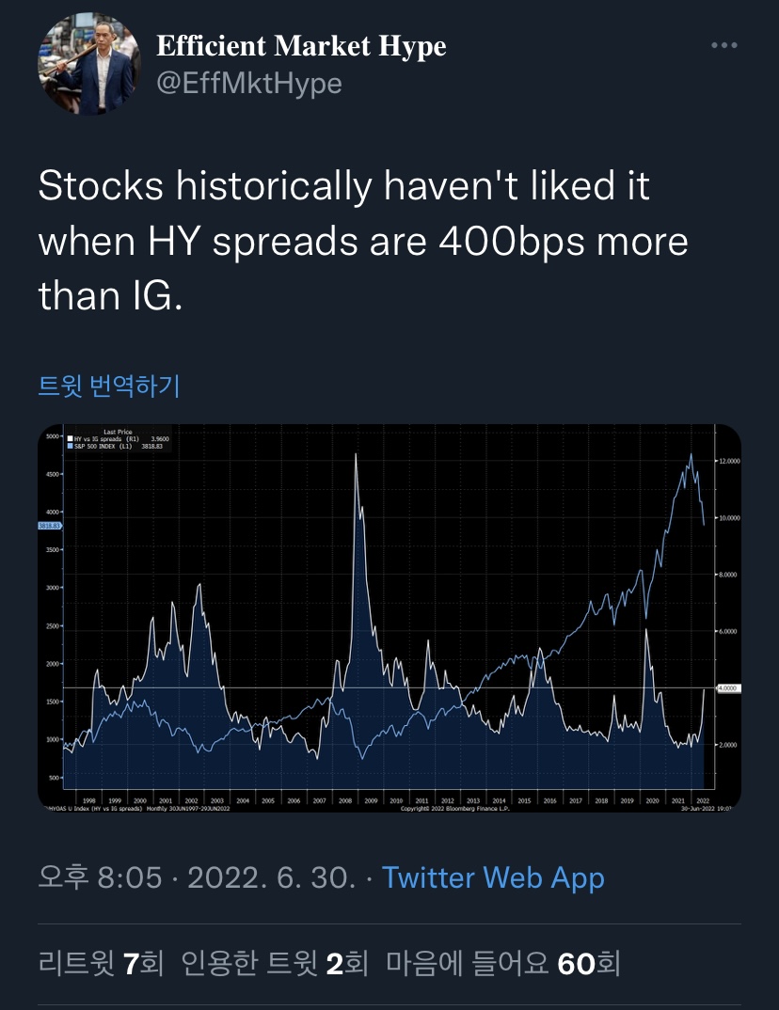Click the Twitter Web App source link
This screenshot has width=779, height=1010.
coord(493,877)
